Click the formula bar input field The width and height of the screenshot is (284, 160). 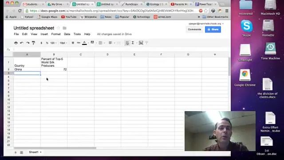coord(120,49)
